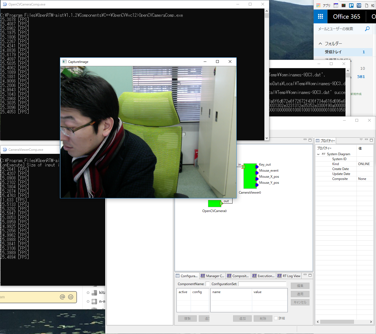Viewport: 376px width, 334px height.
Task: Open the properties panel view menu triangle
Action: click(361, 140)
